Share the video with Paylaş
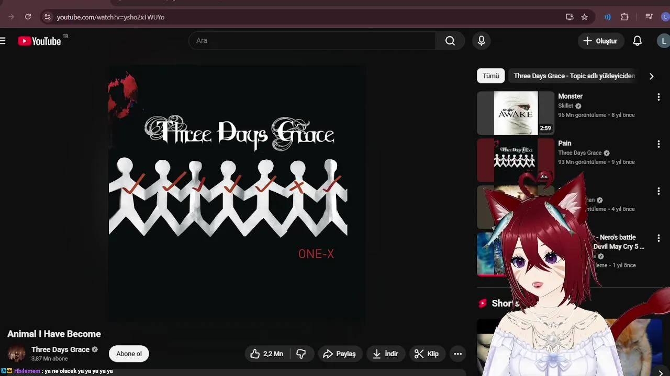Screen dimensions: 670x376 coord(339,354)
